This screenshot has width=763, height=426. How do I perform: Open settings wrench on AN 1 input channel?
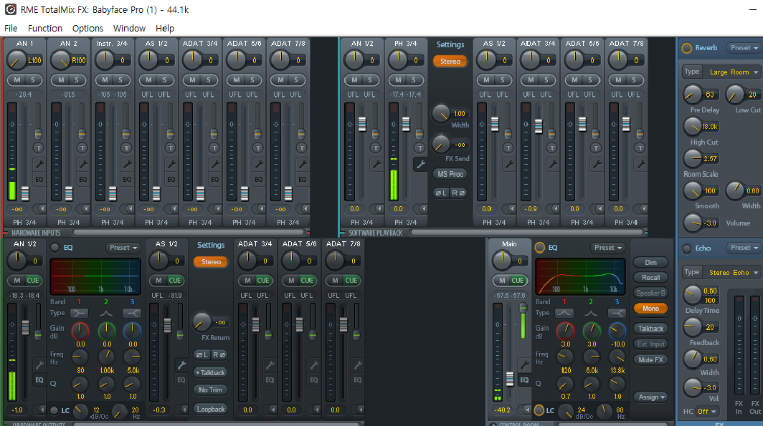[39, 164]
